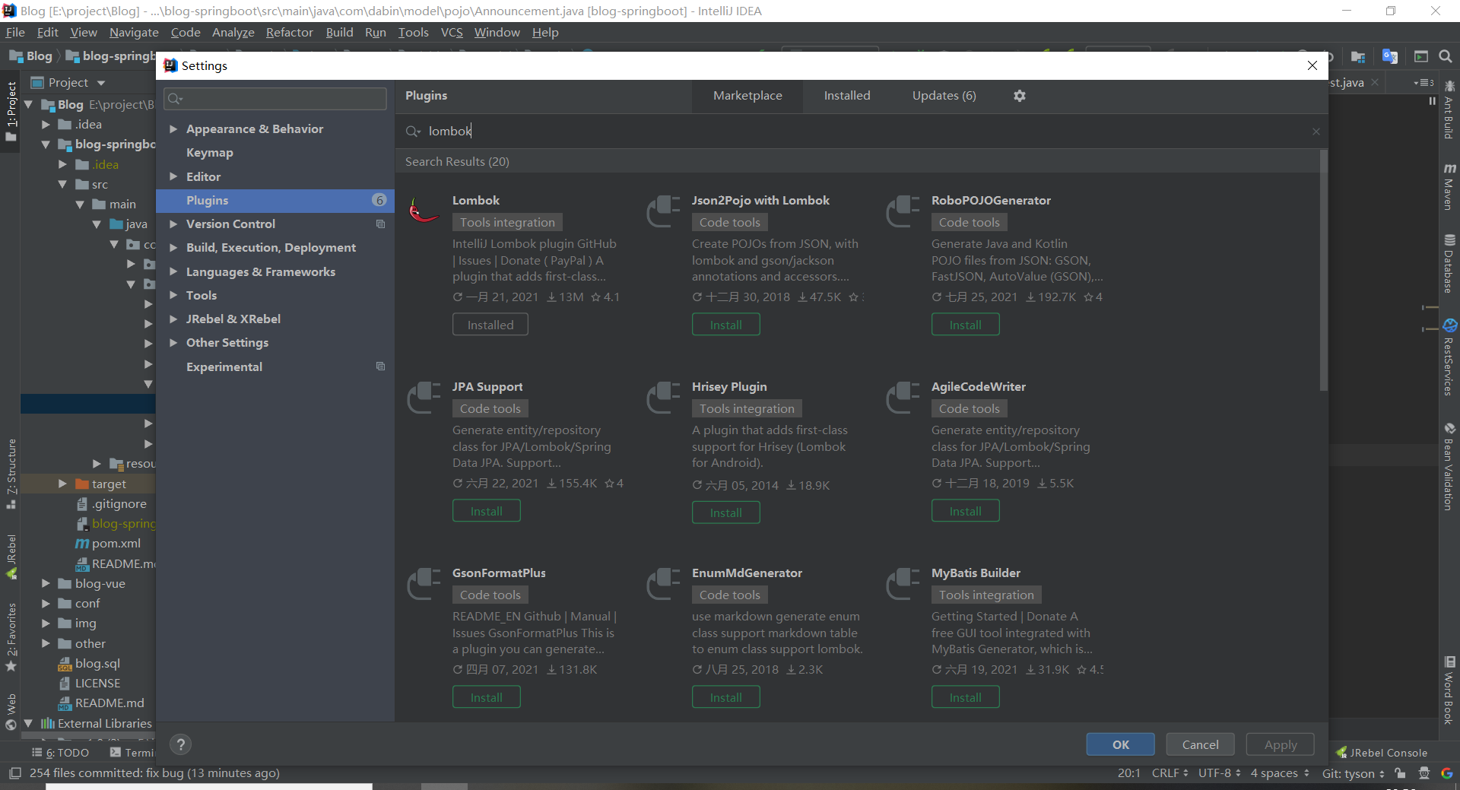Viewport: 1460px width, 790px height.
Task: Open the RestServices tool window
Action: tap(1449, 357)
